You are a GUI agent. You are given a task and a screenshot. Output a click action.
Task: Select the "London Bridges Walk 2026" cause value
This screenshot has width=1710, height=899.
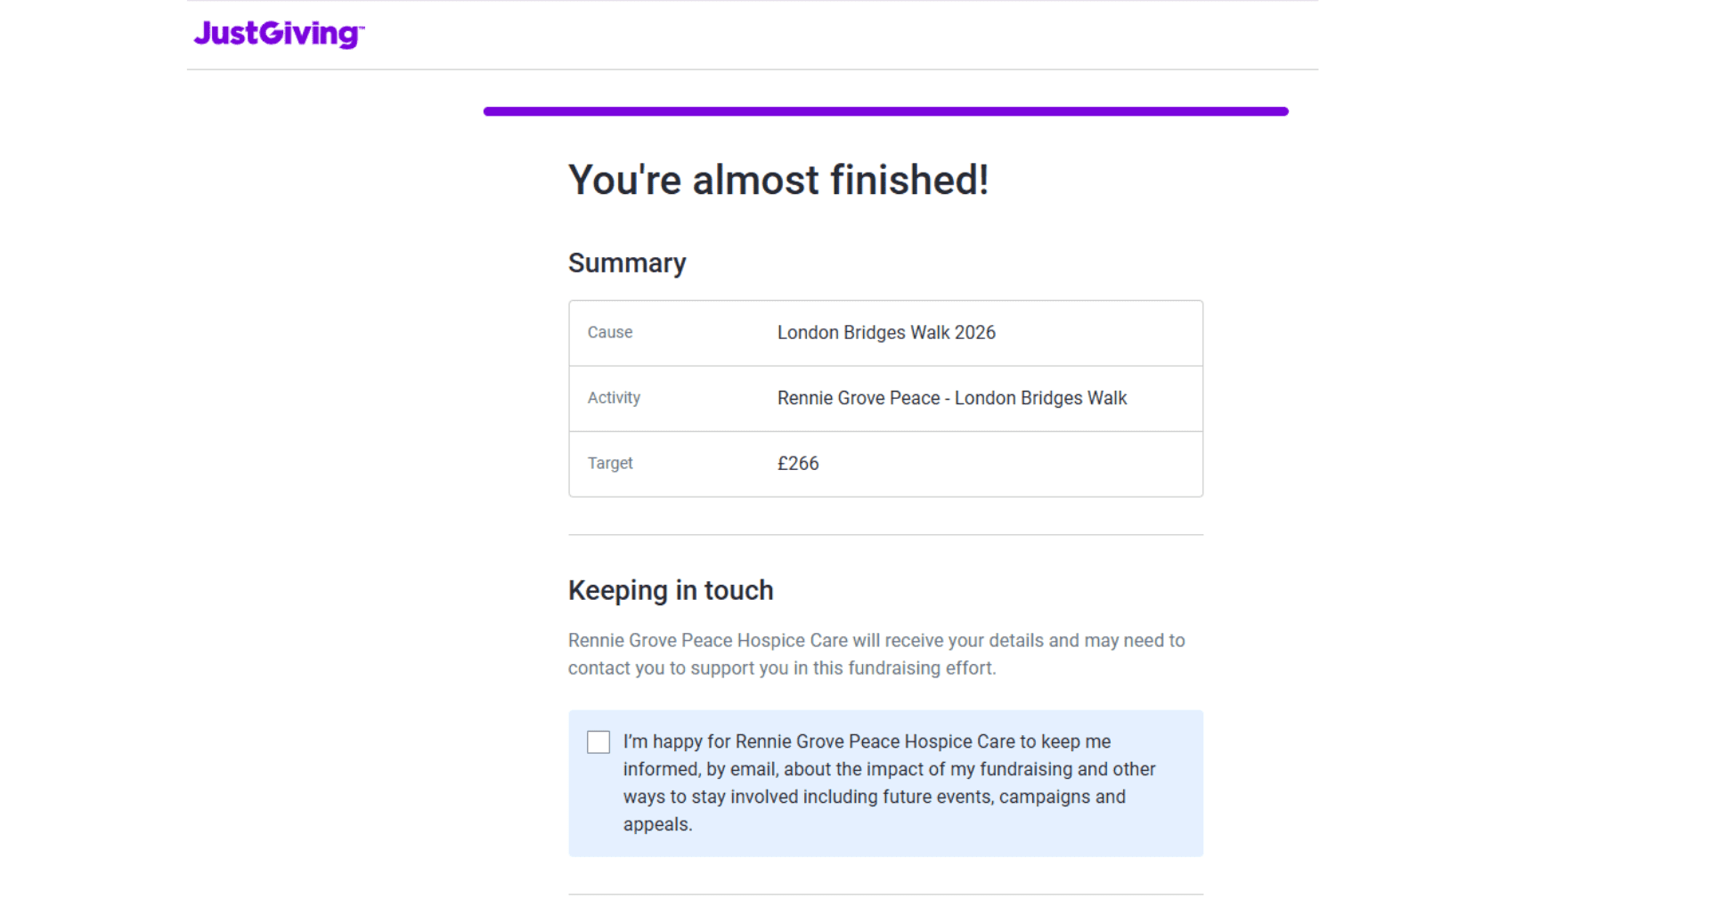click(886, 333)
